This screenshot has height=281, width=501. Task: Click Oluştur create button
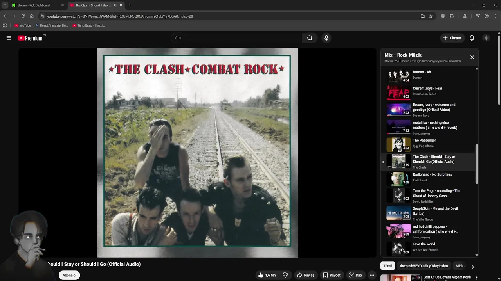tap(452, 38)
